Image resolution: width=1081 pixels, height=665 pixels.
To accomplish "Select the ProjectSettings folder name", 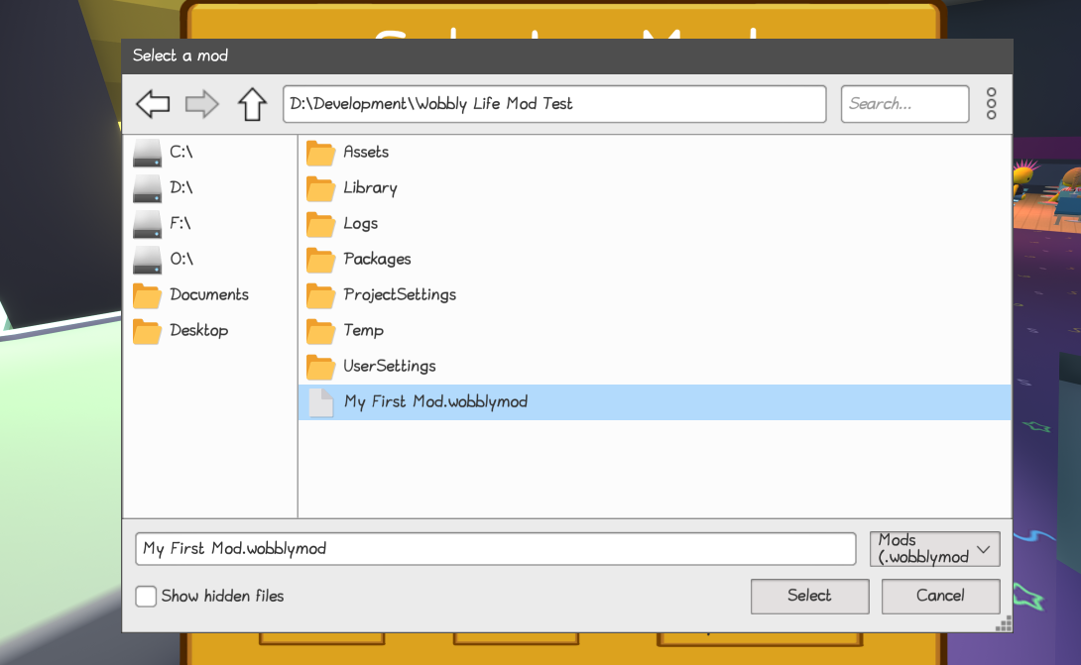I will [x=400, y=295].
